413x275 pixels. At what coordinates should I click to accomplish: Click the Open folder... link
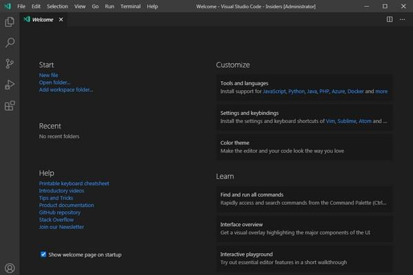[x=54, y=82]
